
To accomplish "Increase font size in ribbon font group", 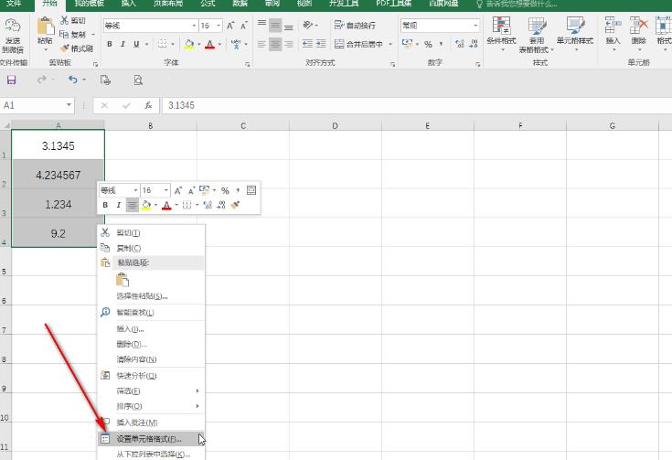I will click(x=230, y=26).
